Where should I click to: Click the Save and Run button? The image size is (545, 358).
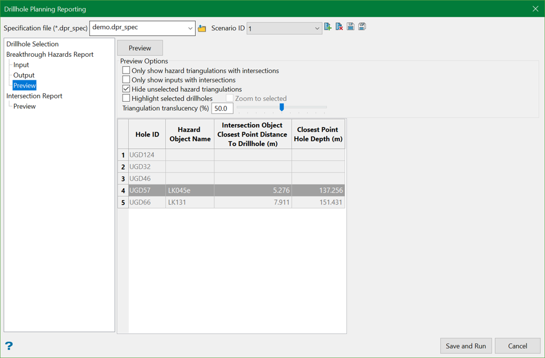(466, 346)
